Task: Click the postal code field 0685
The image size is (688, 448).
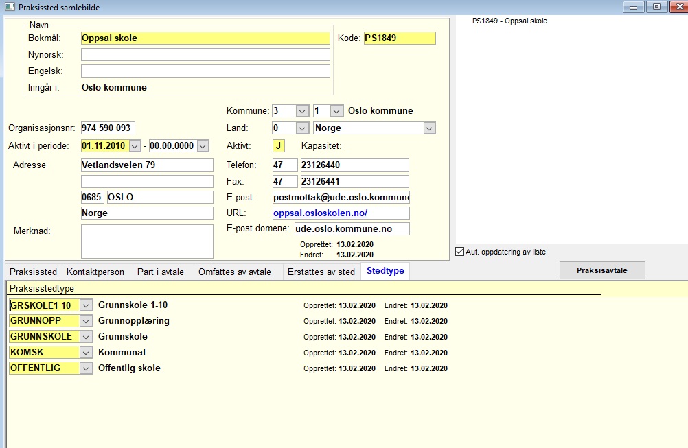Action: [x=92, y=198]
